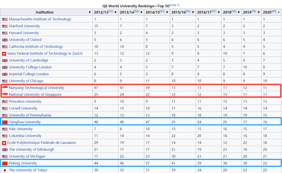
Task: Click the UK flag beside Imperial College London
Action: pyautogui.click(x=5, y=74)
